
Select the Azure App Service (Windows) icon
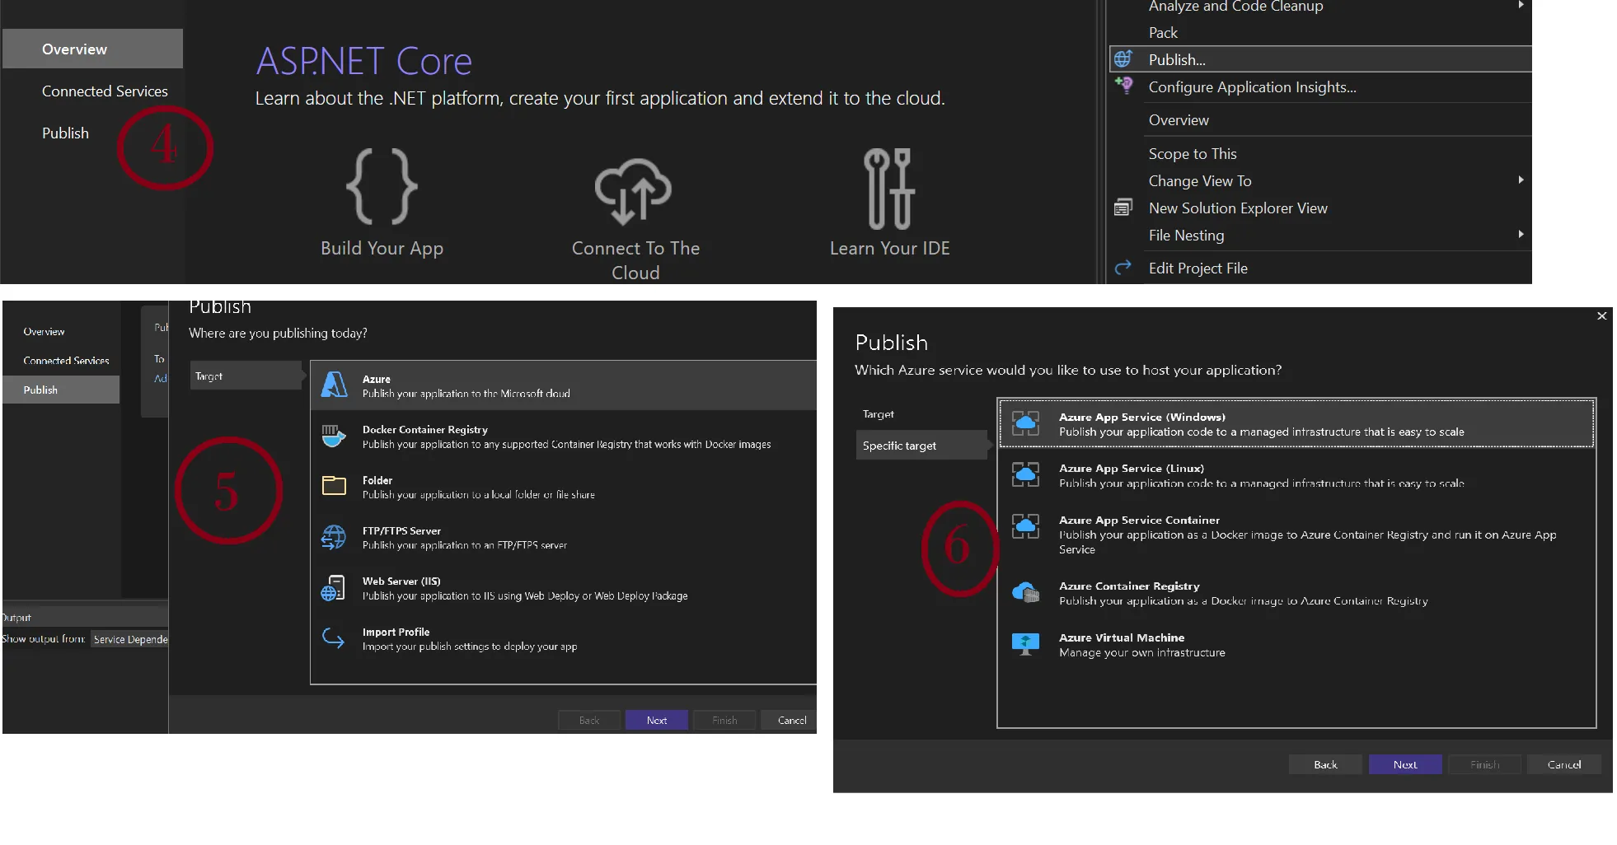tap(1025, 423)
